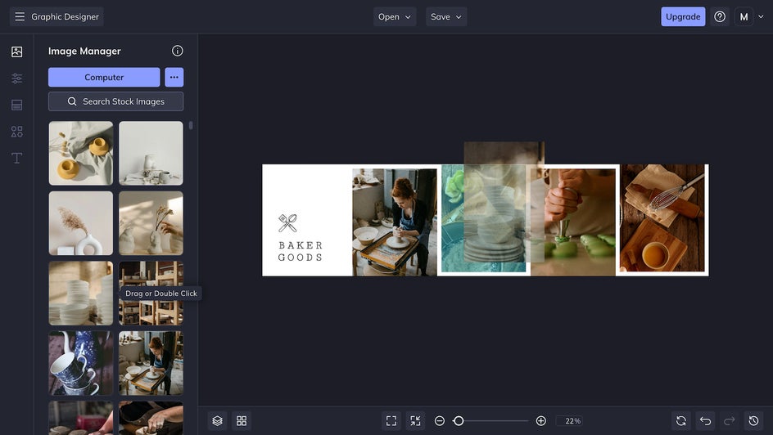Select the Text tool sidebar icon
This screenshot has width=773, height=435.
coord(16,158)
